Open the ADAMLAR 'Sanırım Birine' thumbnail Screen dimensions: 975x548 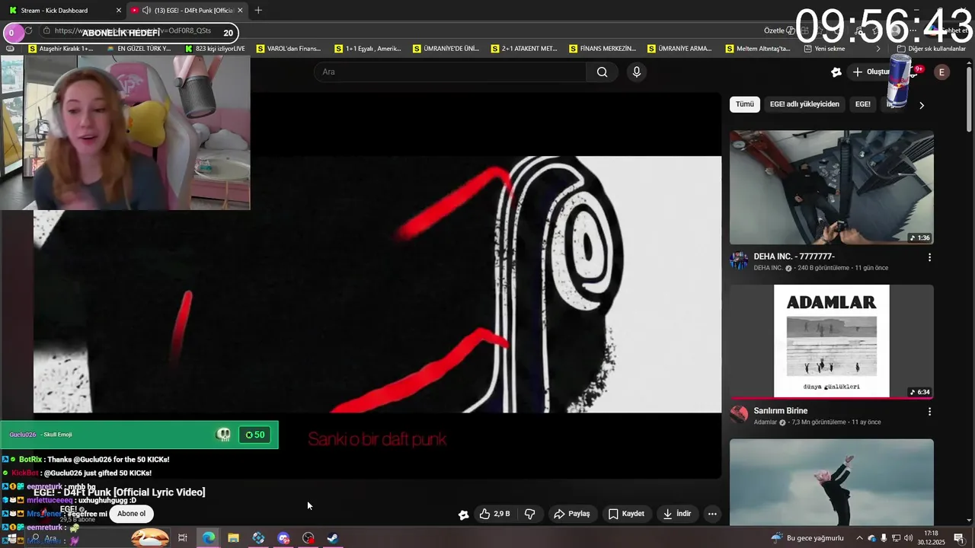[832, 342]
